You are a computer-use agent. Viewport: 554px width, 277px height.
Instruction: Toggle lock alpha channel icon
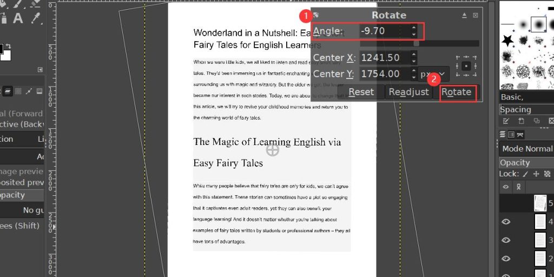[548, 174]
